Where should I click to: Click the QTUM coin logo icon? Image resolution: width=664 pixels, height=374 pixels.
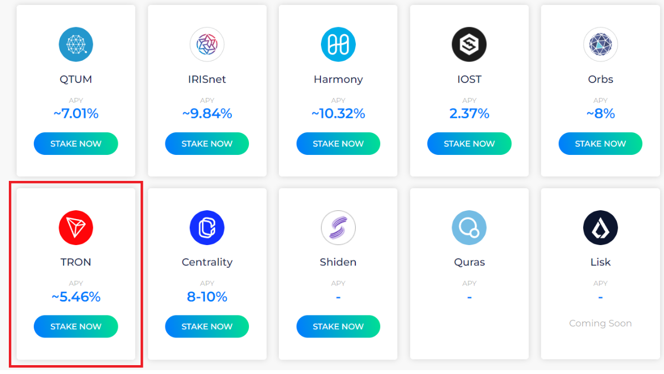point(76,44)
